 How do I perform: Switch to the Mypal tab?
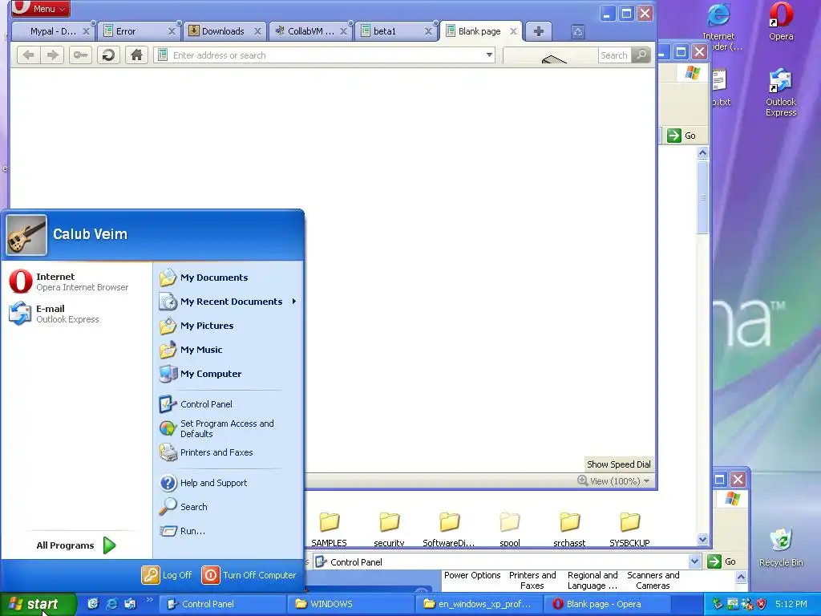coord(52,31)
